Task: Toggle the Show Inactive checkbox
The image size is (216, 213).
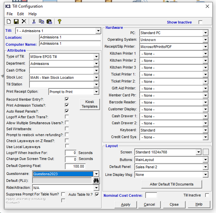Action: coord(200,22)
